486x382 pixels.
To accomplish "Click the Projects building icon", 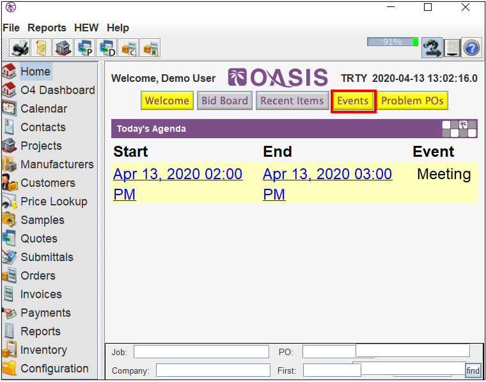I will click(9, 146).
